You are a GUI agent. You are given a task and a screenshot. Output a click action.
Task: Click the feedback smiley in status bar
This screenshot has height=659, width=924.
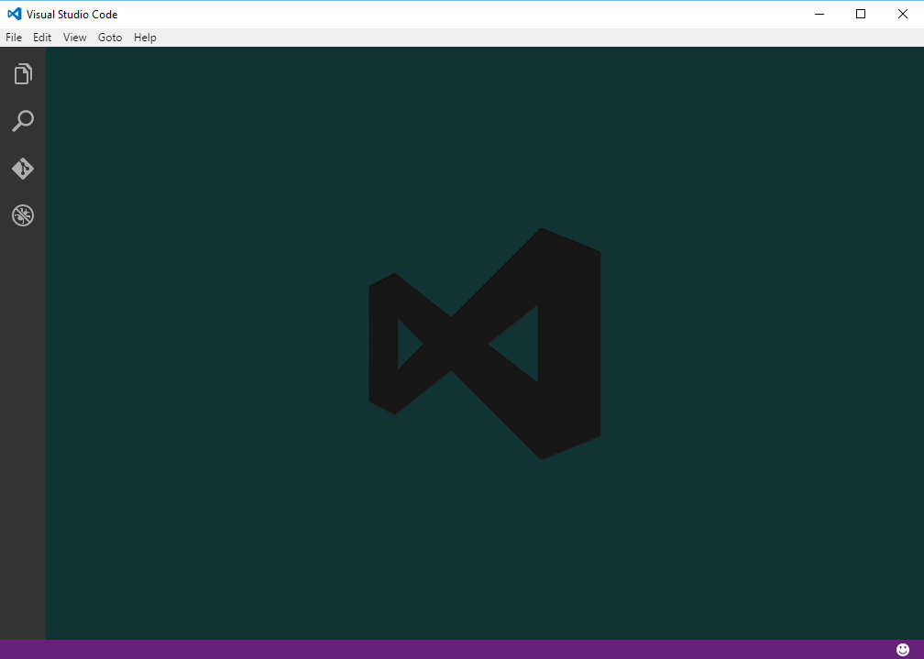(x=903, y=650)
